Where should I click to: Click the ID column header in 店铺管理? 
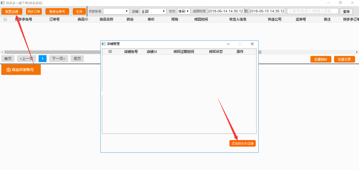coord(110,52)
